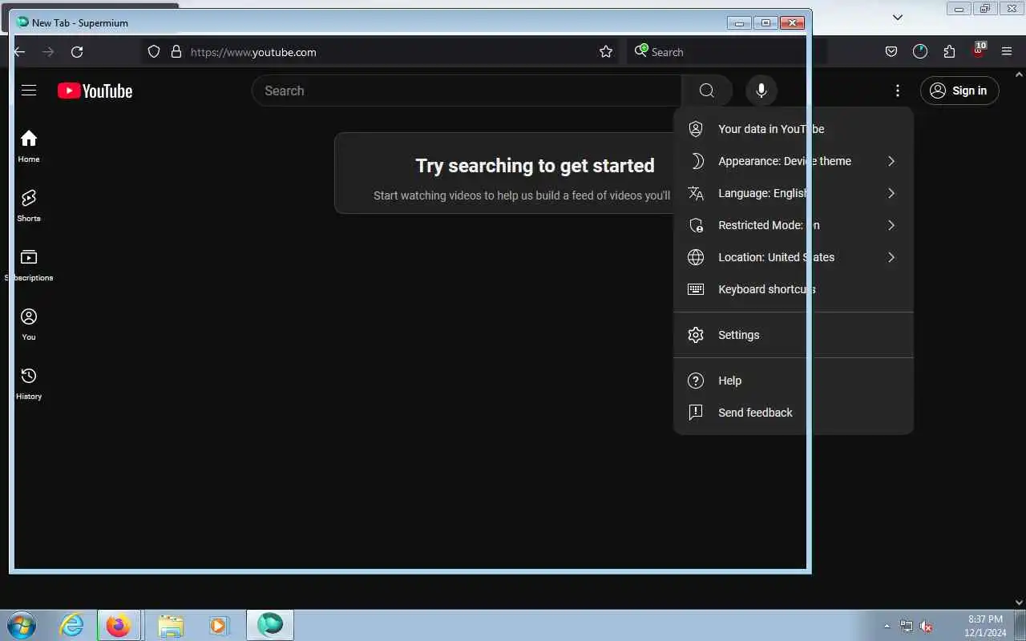Image resolution: width=1026 pixels, height=641 pixels.
Task: Open Windows Explorer folder on taskbar
Action: 171,625
